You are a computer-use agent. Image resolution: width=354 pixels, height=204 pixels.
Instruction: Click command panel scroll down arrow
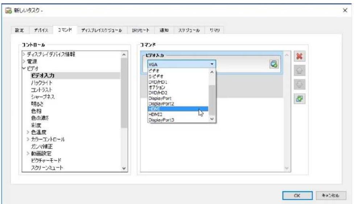pos(287,168)
